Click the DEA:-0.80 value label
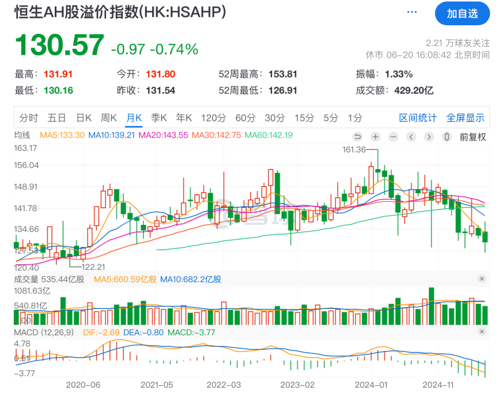The image size is (499, 394). 143,332
